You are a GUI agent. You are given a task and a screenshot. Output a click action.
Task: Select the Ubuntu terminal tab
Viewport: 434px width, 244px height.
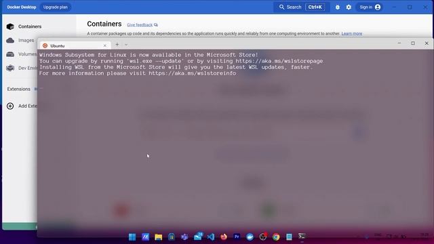pos(75,45)
